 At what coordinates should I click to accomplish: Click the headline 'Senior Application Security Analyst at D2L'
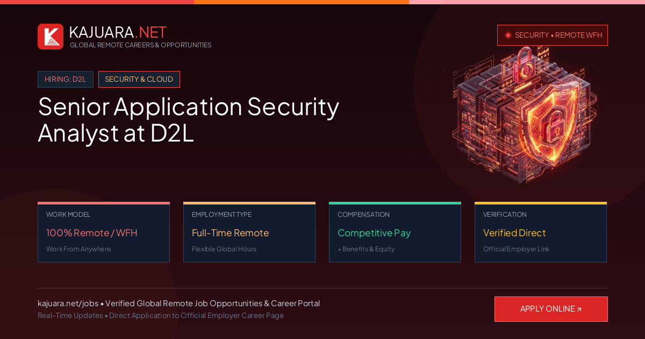189,119
